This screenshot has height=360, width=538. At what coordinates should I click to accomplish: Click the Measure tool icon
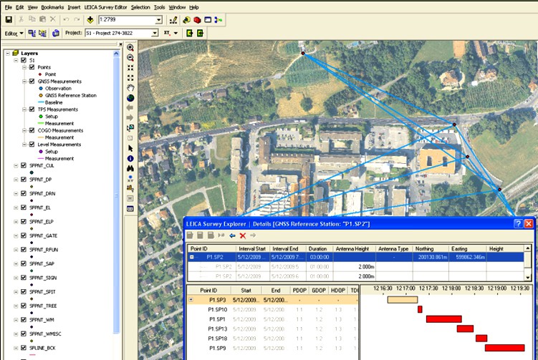(x=130, y=188)
